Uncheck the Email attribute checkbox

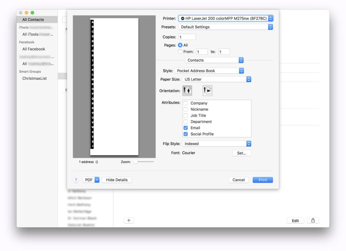pyautogui.click(x=186, y=128)
